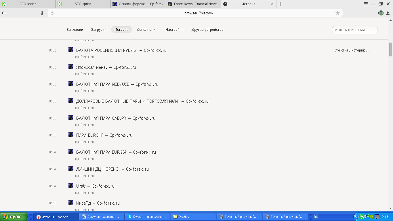
Task: Go to the Настройки section
Action: (x=174, y=30)
